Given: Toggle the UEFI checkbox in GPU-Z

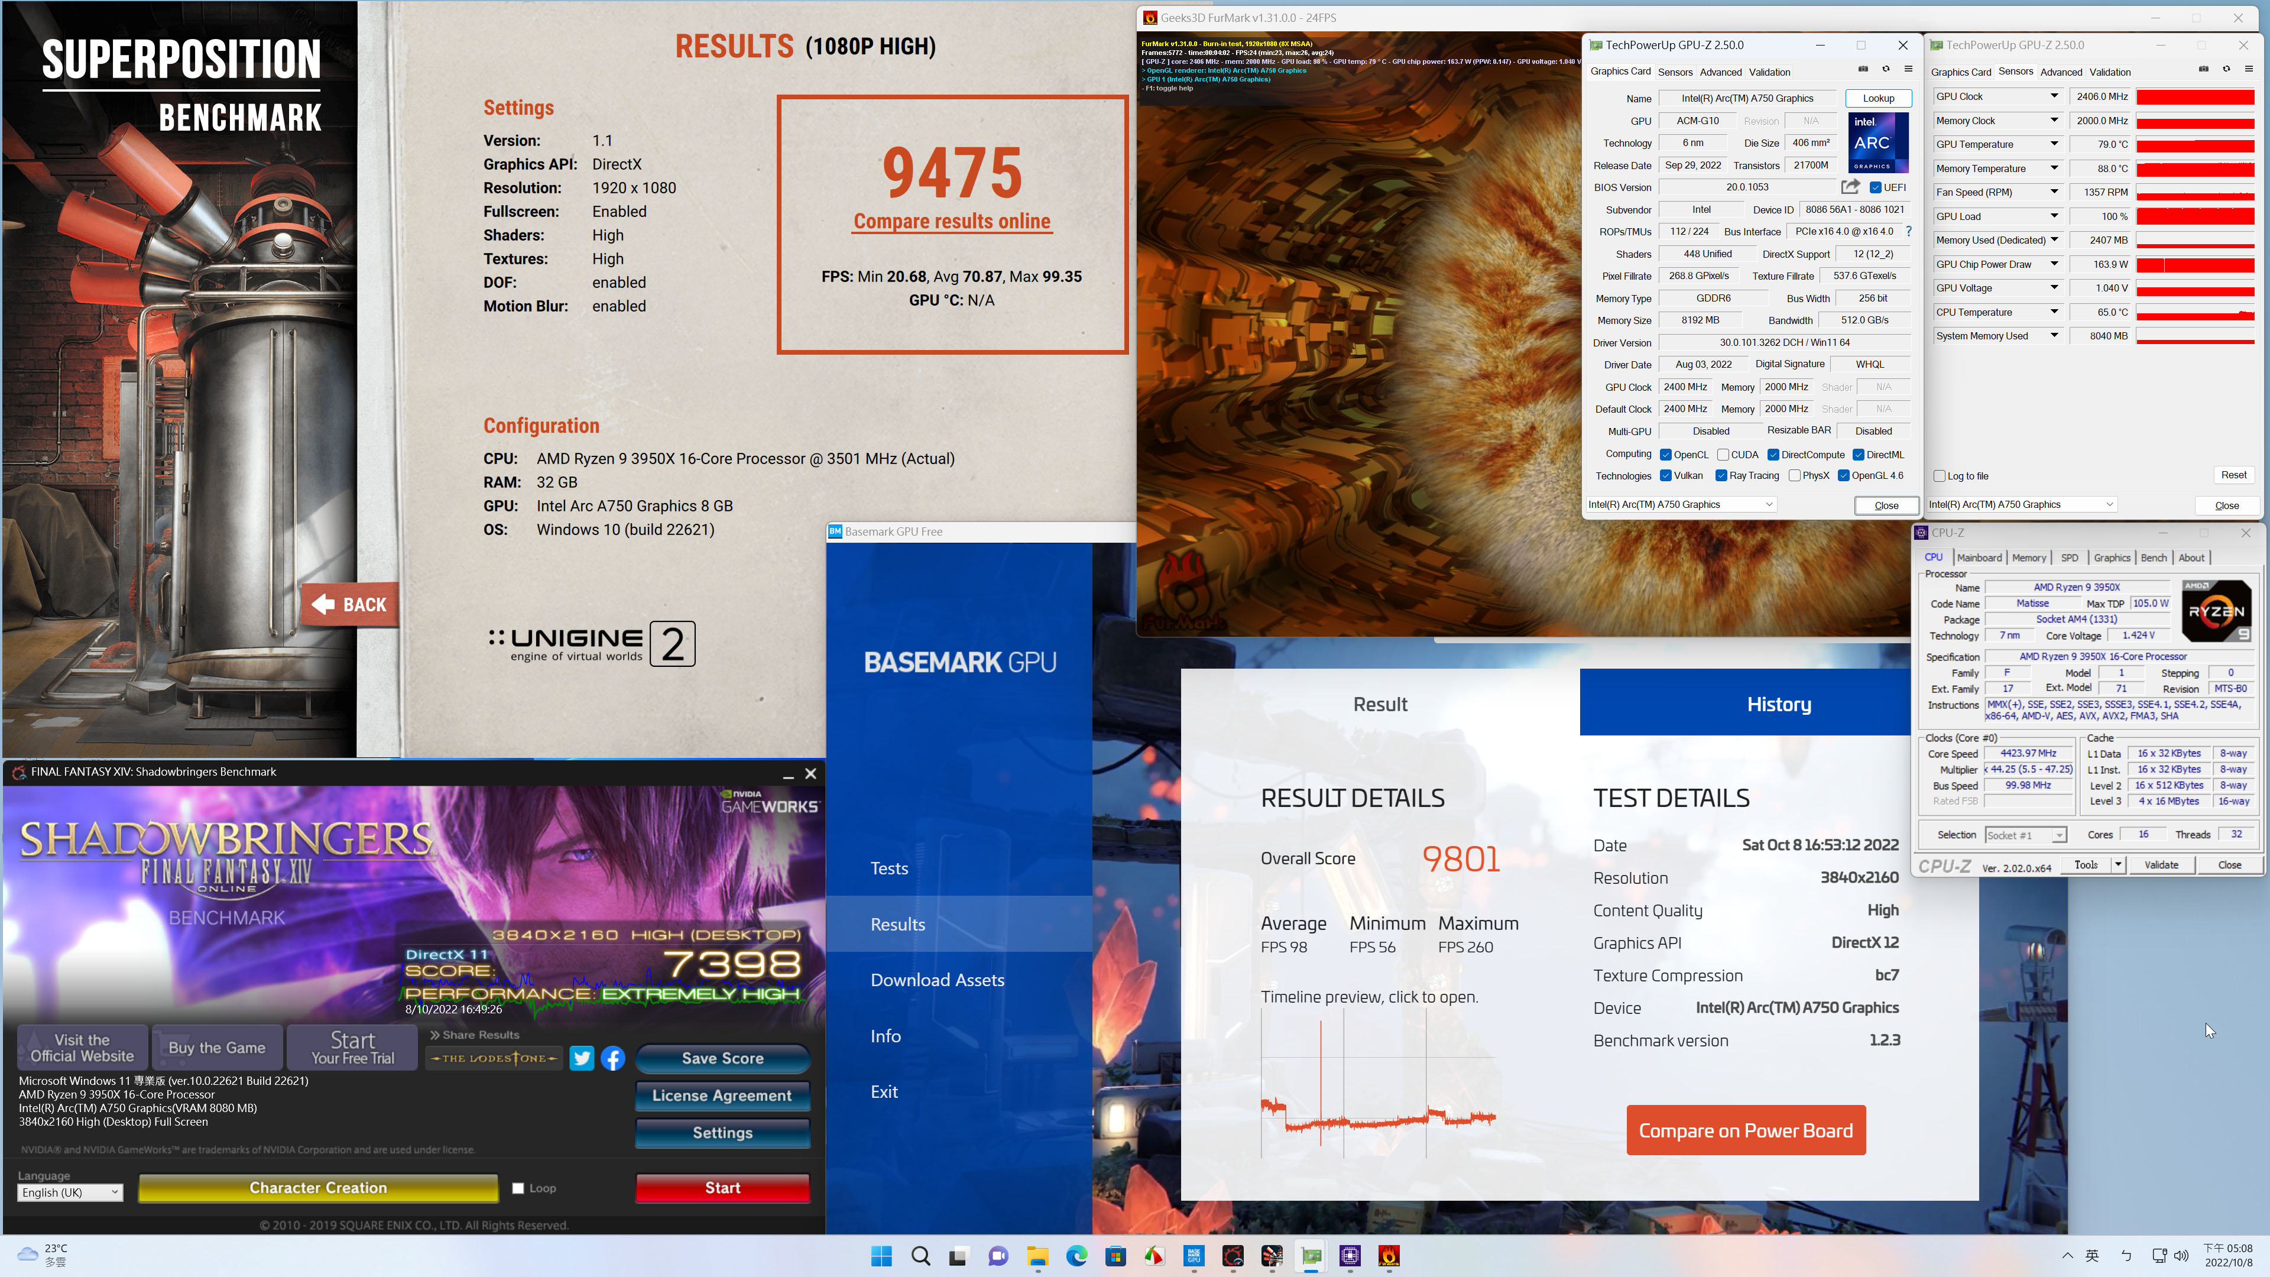Looking at the screenshot, I should pos(1875,187).
